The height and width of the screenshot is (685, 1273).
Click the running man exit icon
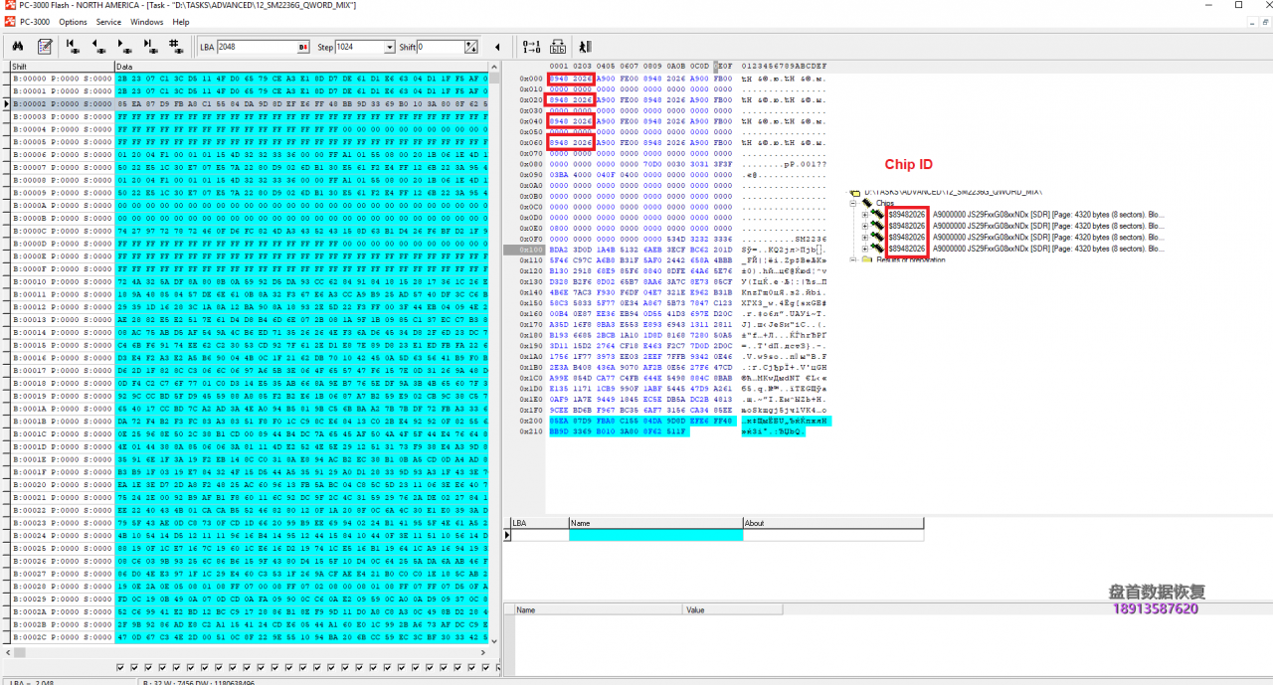(585, 47)
